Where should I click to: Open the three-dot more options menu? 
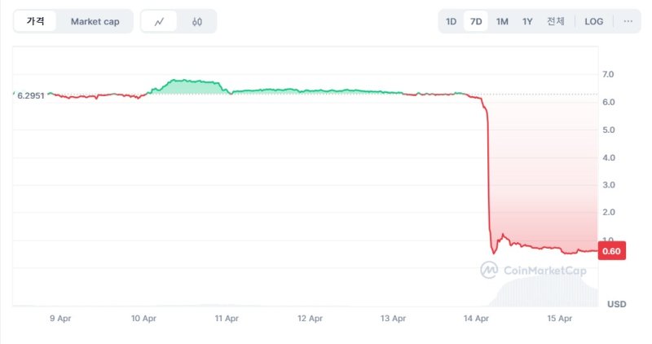point(628,21)
